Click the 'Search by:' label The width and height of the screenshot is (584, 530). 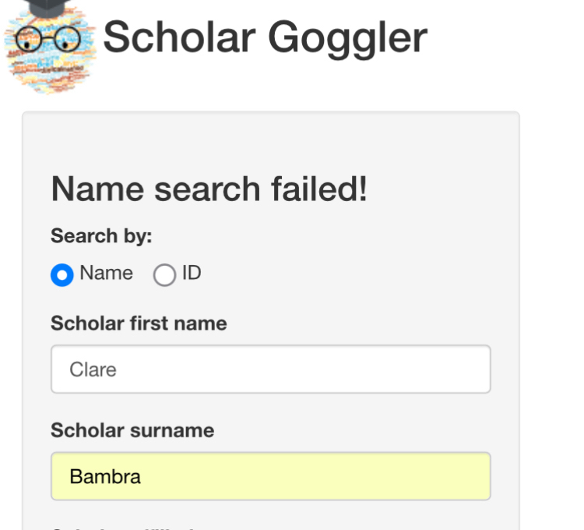tap(100, 235)
